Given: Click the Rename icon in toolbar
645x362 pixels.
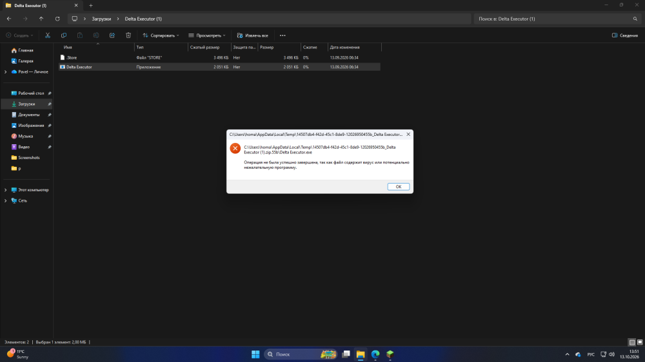Looking at the screenshot, I should tap(96, 35).
